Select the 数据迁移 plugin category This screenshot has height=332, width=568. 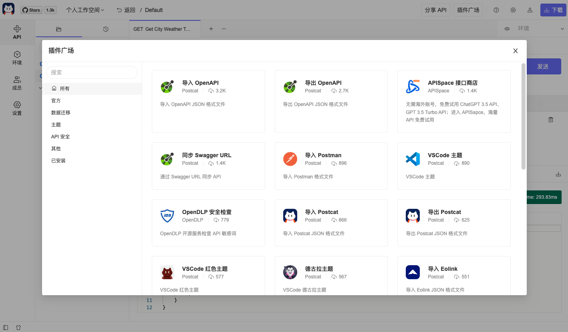[x=92, y=113]
